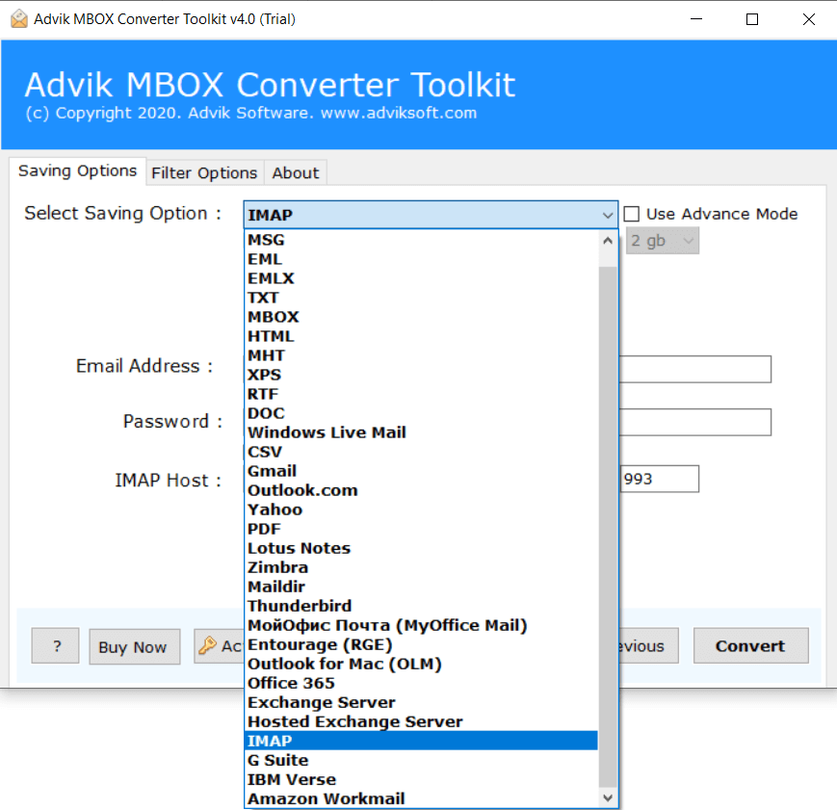Click the partially hidden Previous button
837x810 pixels.
[648, 645]
